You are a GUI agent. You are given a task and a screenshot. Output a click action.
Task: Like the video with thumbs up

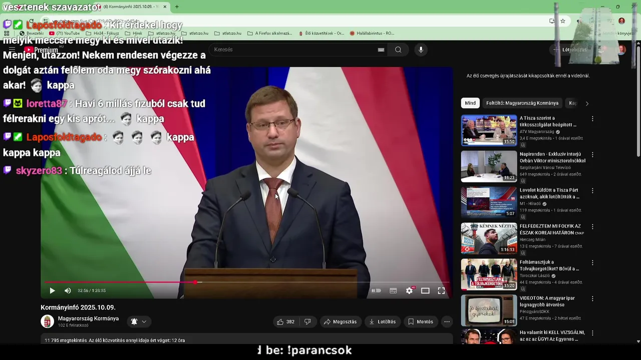click(x=286, y=321)
